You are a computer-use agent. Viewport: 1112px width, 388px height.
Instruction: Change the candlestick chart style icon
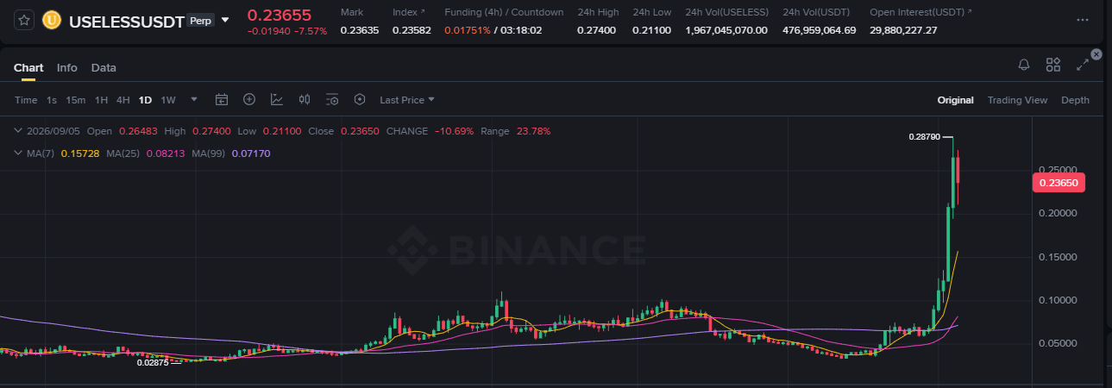pyautogui.click(x=305, y=100)
